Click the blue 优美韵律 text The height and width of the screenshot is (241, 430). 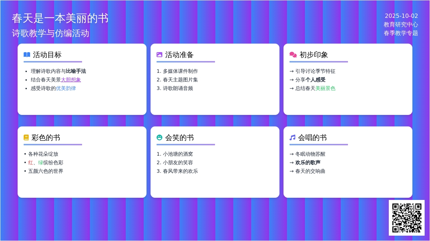point(66,88)
